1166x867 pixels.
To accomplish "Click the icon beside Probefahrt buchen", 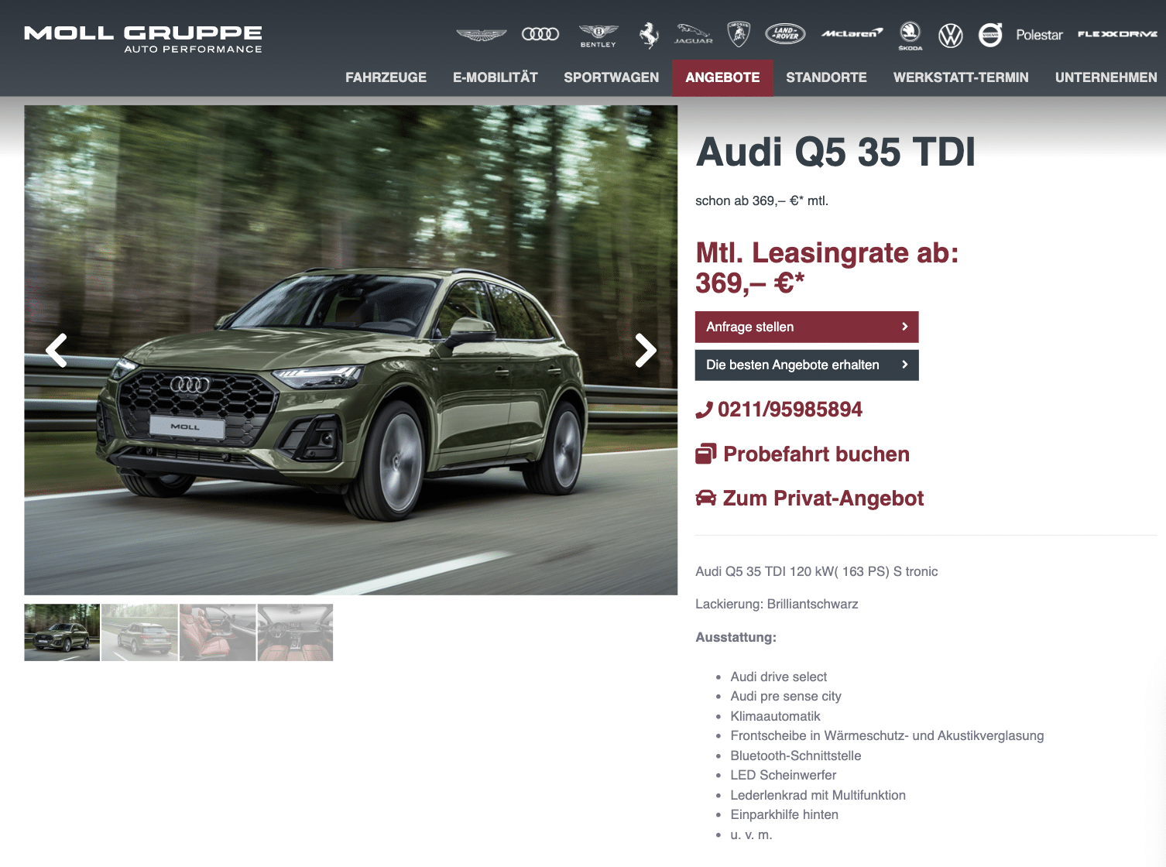I will [705, 454].
